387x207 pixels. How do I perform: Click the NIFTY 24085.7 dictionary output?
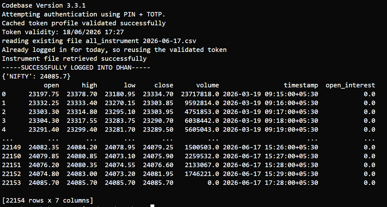[36, 76]
